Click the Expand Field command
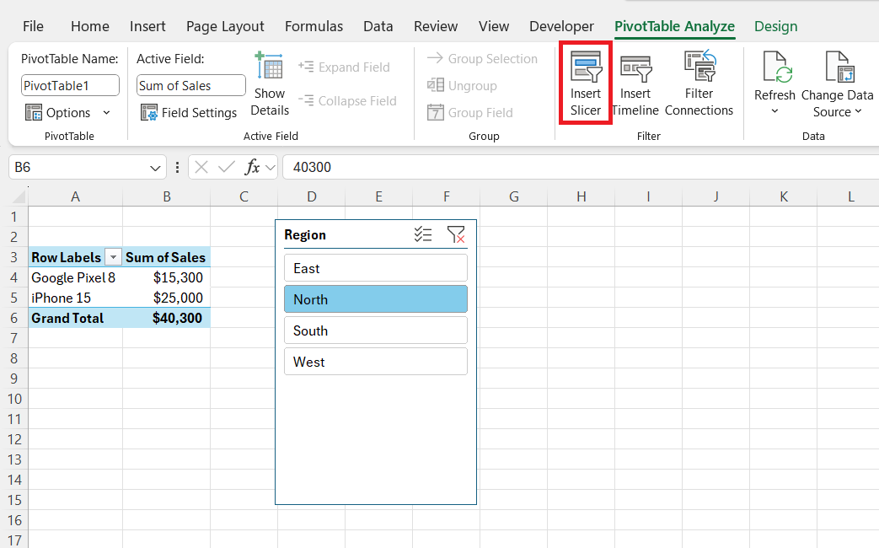The image size is (879, 548). pos(344,67)
